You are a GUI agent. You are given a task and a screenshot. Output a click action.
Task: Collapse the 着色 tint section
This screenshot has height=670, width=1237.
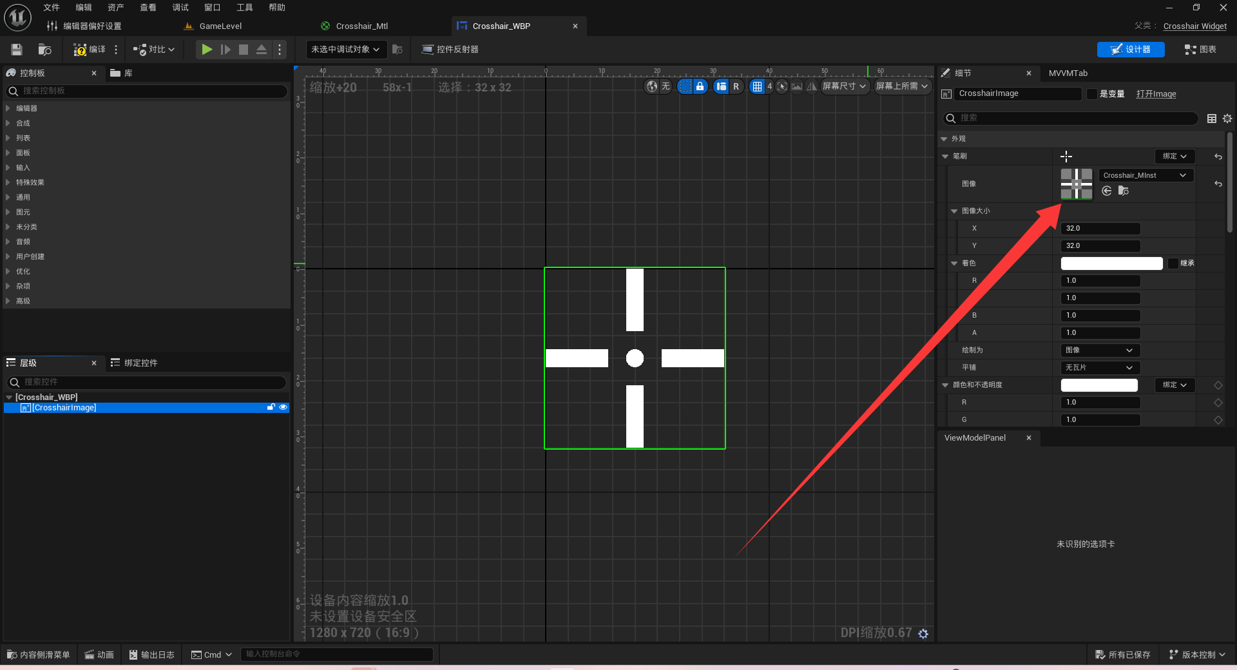point(954,263)
